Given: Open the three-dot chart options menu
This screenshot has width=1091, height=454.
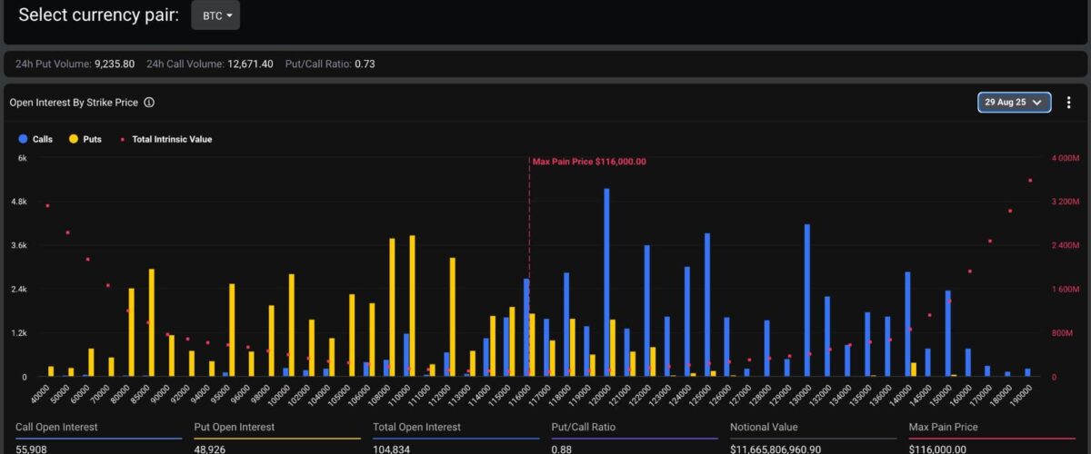Looking at the screenshot, I should coord(1069,103).
